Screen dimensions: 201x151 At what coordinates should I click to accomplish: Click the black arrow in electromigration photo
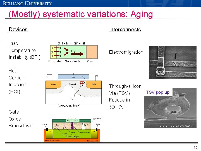[175, 56]
